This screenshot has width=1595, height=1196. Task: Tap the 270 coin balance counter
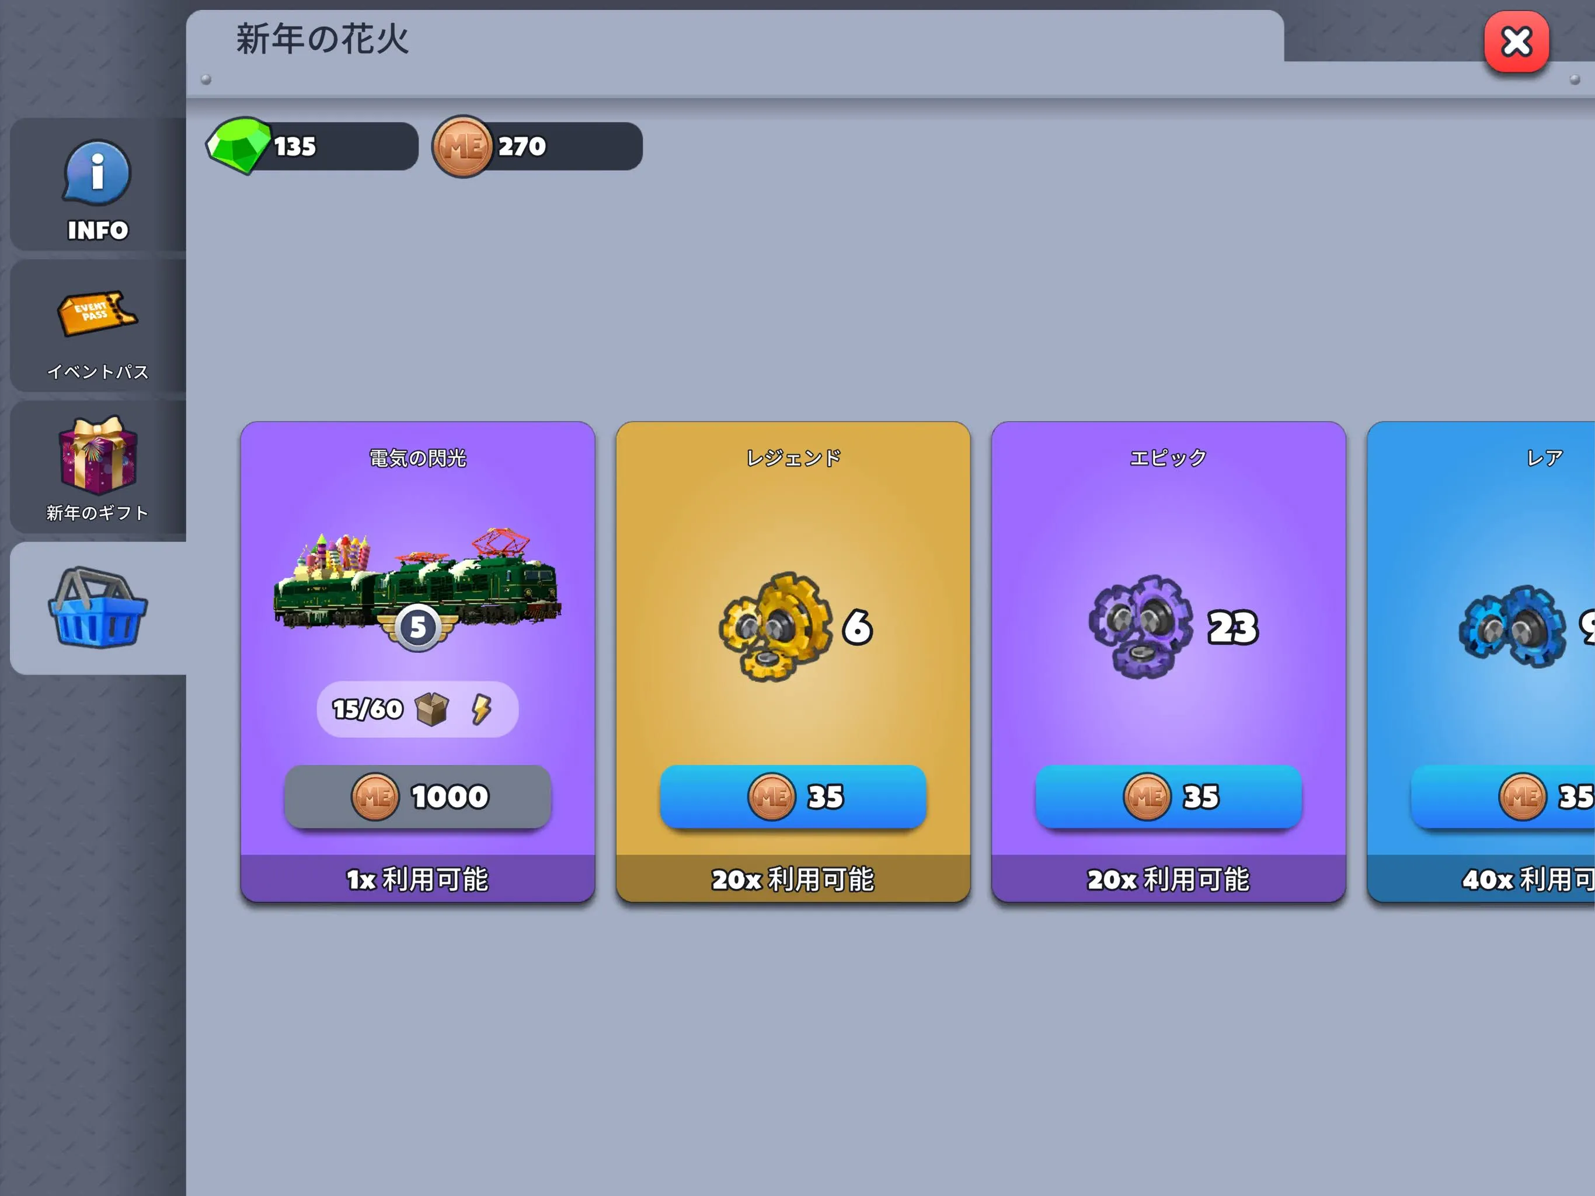537,147
